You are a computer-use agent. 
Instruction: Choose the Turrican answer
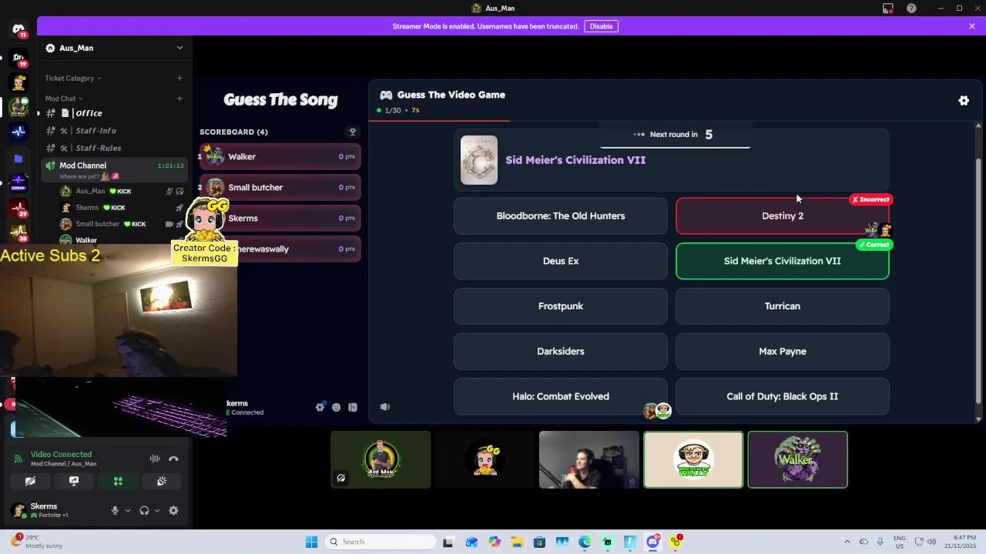coord(783,306)
